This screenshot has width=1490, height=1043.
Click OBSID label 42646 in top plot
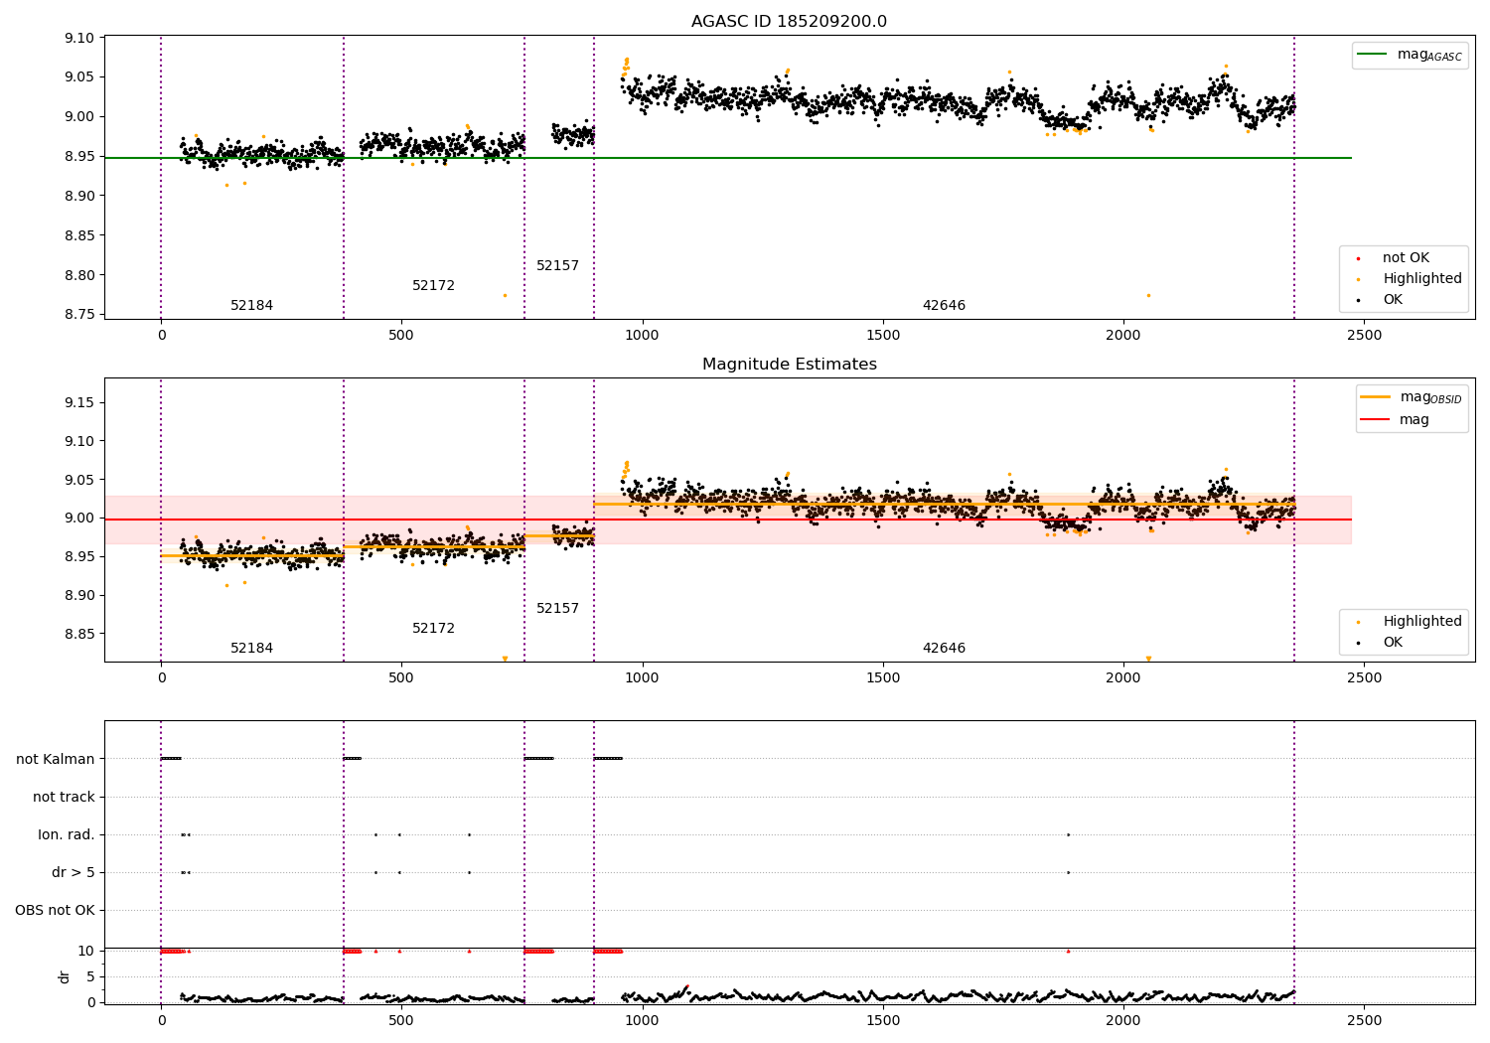[x=944, y=306]
